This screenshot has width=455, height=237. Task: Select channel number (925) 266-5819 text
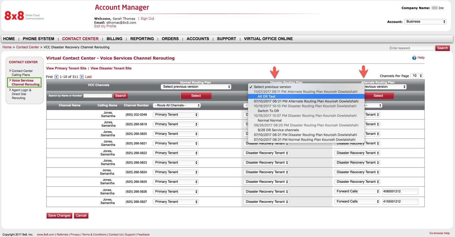tap(136, 124)
